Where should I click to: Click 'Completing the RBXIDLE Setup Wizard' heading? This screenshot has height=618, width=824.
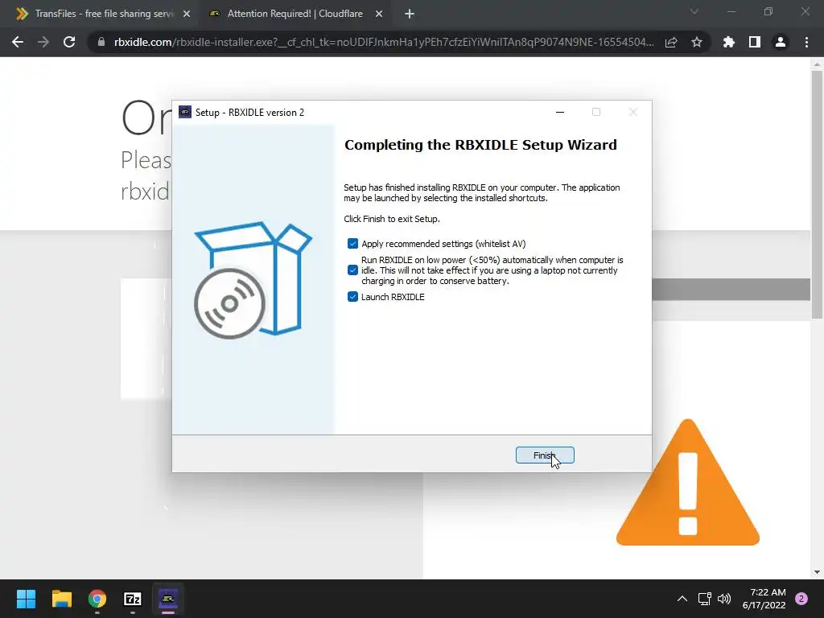pyautogui.click(x=480, y=145)
